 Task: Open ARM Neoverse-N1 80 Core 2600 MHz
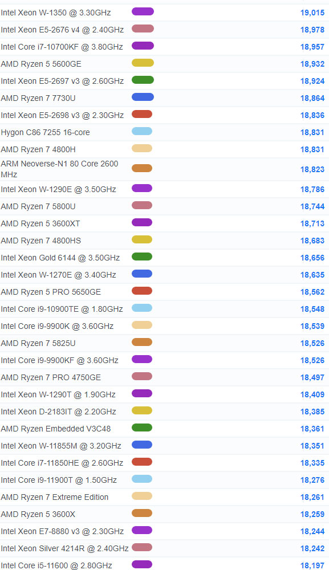[x=59, y=169]
